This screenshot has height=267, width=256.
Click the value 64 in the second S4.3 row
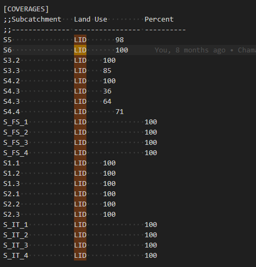pos(107,102)
